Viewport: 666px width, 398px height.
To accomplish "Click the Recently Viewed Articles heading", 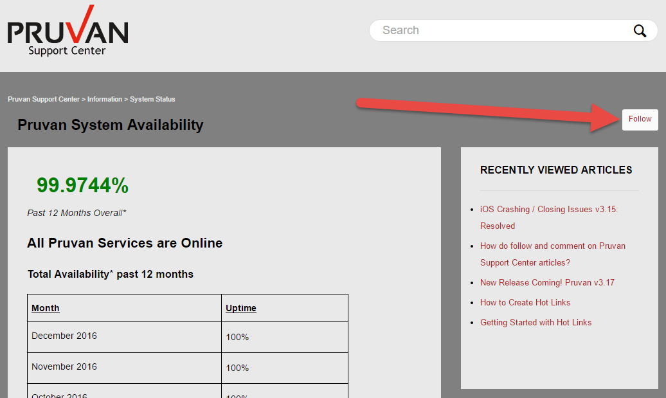I will [556, 170].
